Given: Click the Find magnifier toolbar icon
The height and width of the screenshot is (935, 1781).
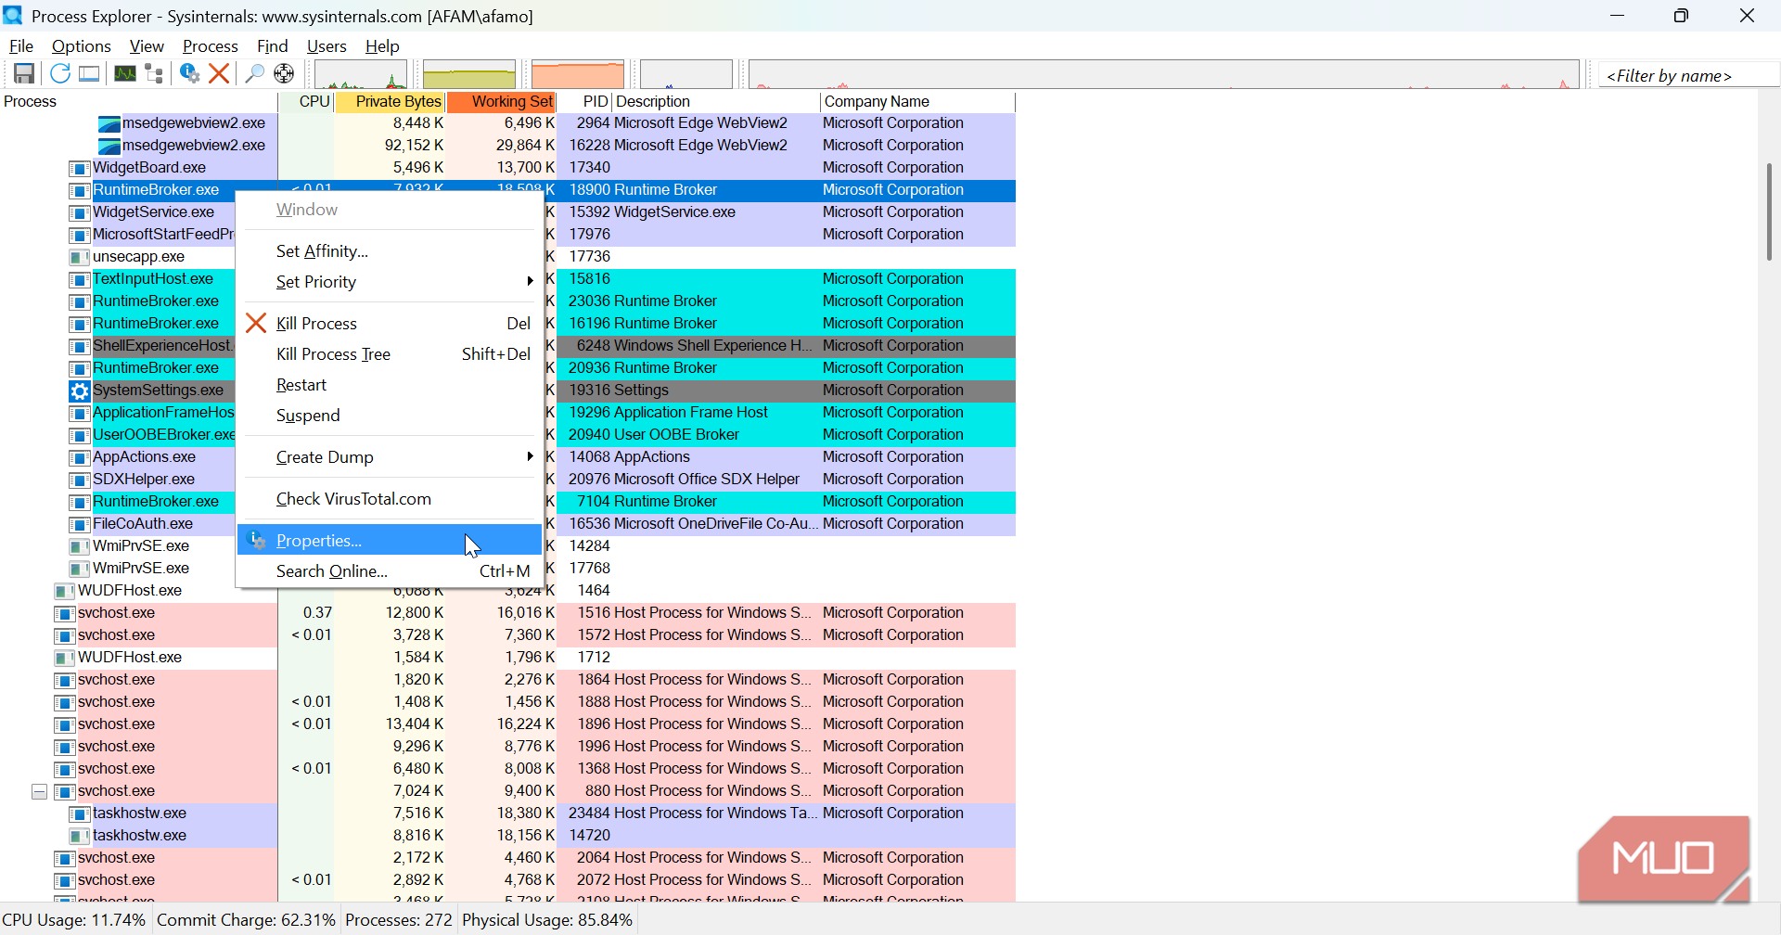Looking at the screenshot, I should tap(254, 73).
